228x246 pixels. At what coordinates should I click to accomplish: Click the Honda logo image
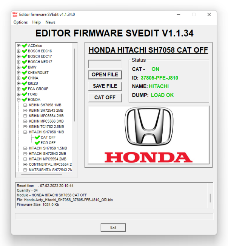click(x=148, y=135)
